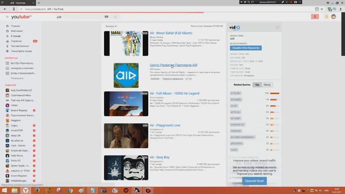This screenshot has width=345, height=194.
Task: Click the 'air crash investigation' query tag
Action: pos(243,137)
